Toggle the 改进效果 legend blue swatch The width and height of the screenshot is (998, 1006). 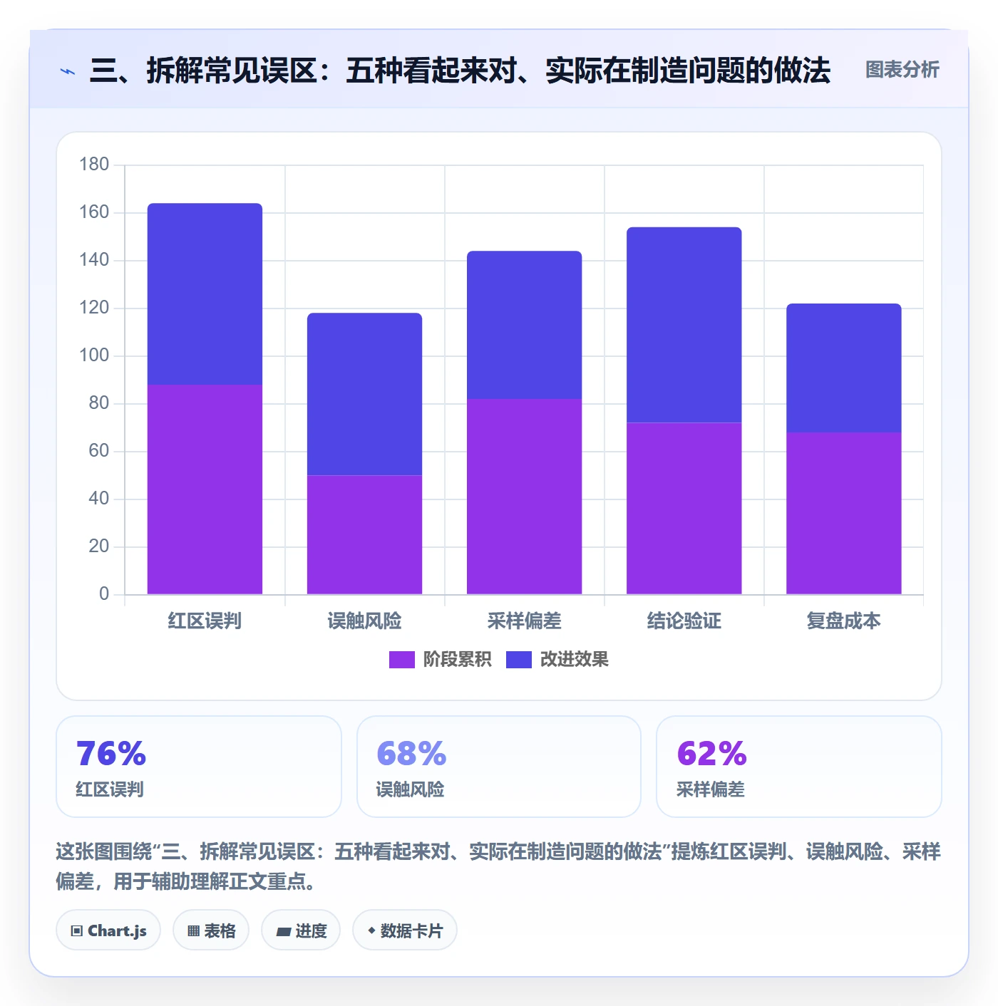[x=518, y=660]
